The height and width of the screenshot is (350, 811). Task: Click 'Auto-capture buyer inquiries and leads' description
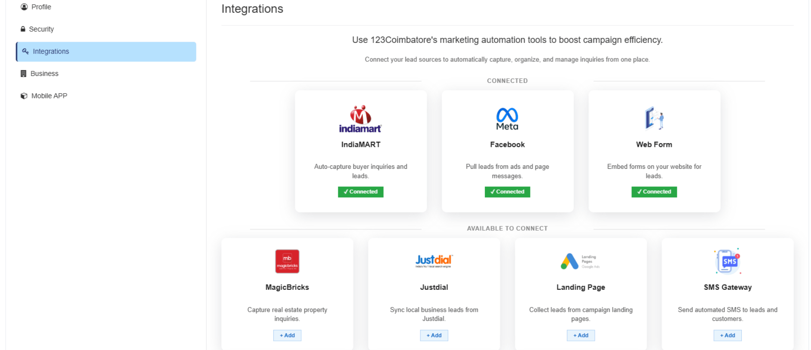[361, 171]
